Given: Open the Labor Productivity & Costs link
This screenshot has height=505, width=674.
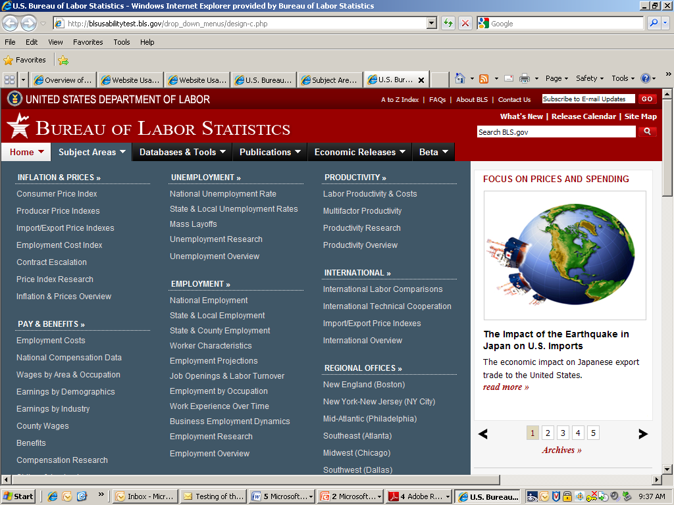Looking at the screenshot, I should (370, 194).
